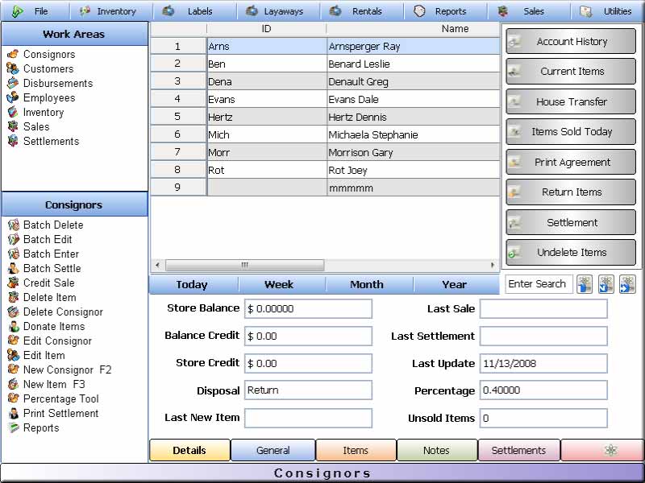The height and width of the screenshot is (483, 645).
Task: Click the Customers work area icon
Action: 13,68
